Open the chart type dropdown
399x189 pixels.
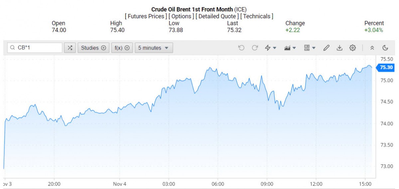click(290, 48)
